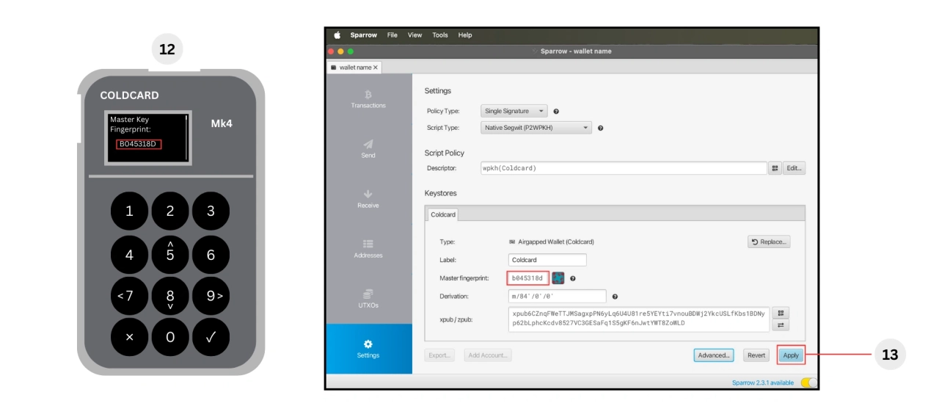Tap the 3 key on Coldcard
The image size is (939, 417).
211,211
